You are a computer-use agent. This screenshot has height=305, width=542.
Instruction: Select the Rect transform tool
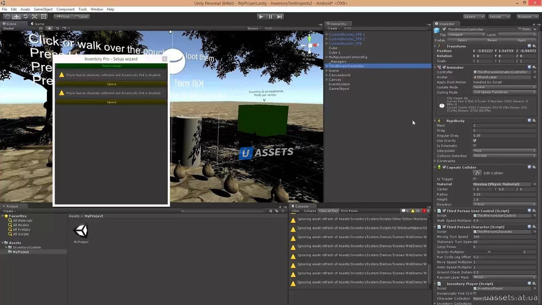[x=44, y=17]
